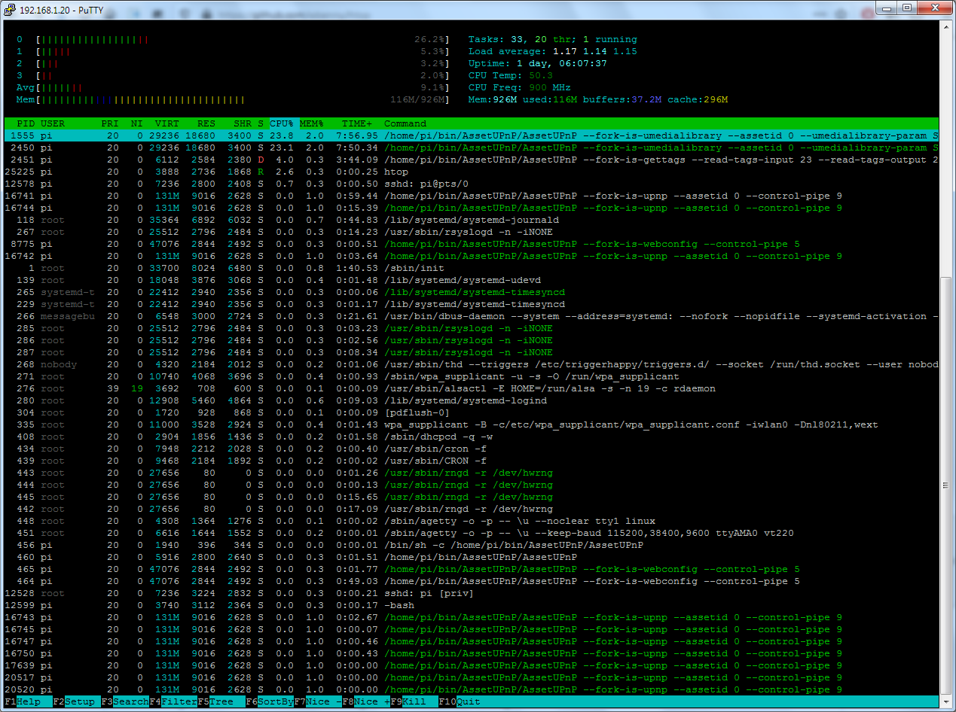Viewport: 956px width, 712px height.
Task: Open F6 SortBy in htop footer
Action: point(270,701)
